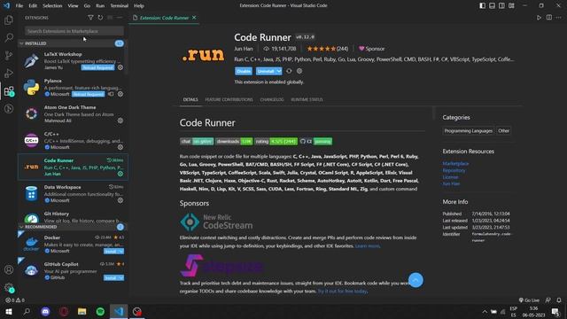Click the Go Live status bar button

point(529,300)
